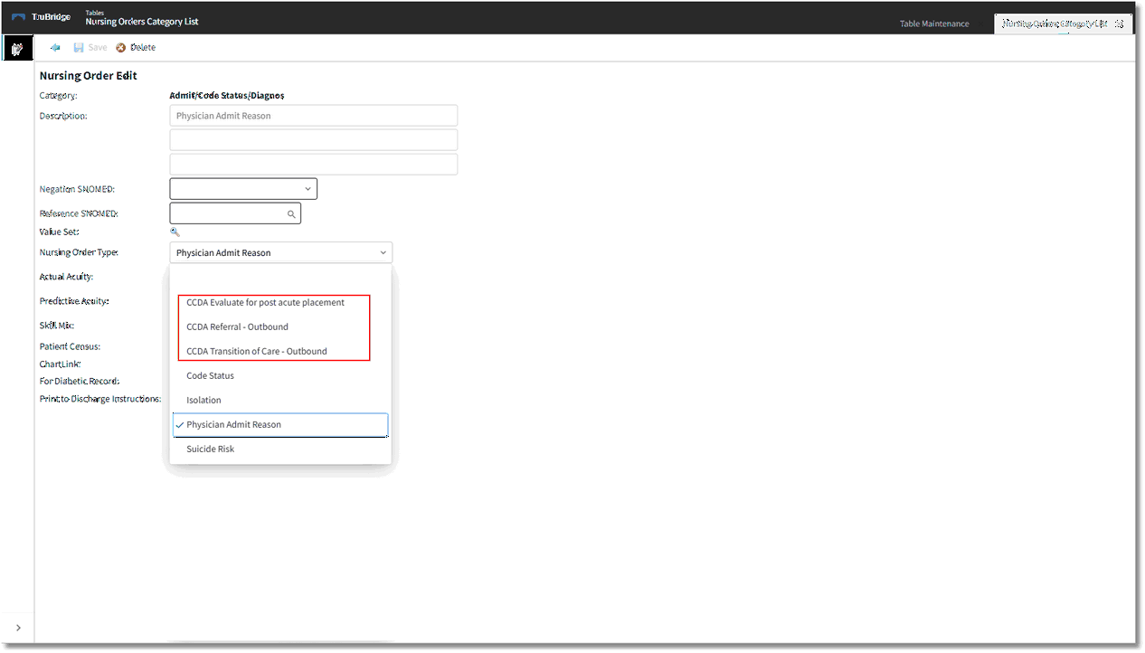Choose Suicide Risk option

pyautogui.click(x=280, y=449)
